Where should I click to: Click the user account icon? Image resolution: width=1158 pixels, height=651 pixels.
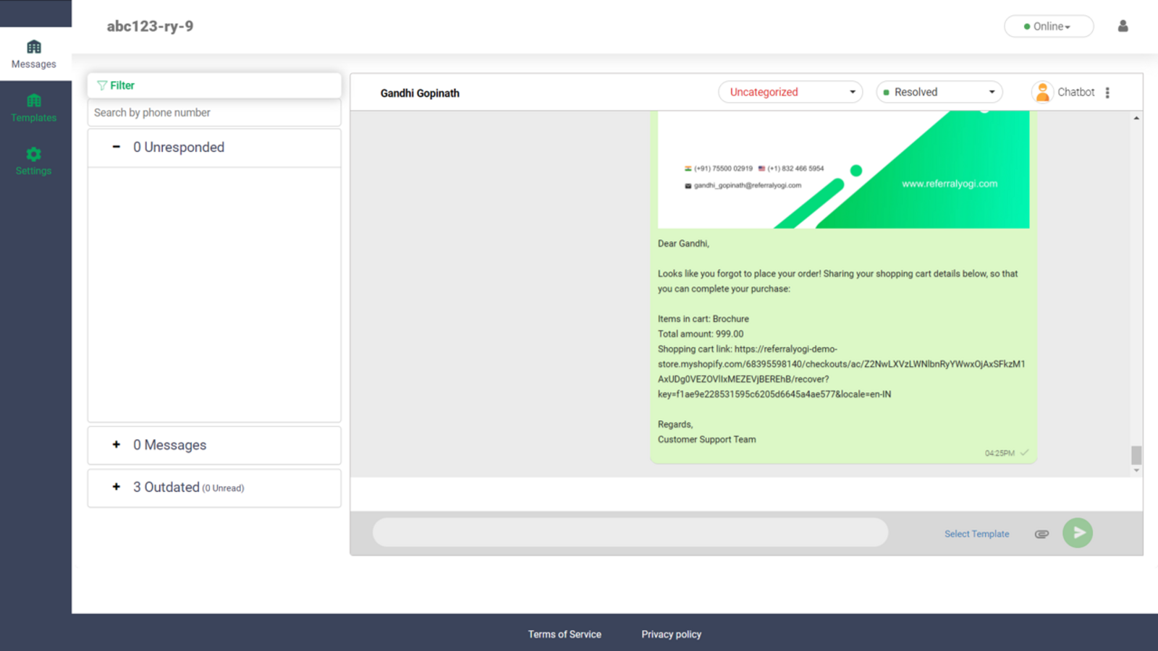point(1123,26)
